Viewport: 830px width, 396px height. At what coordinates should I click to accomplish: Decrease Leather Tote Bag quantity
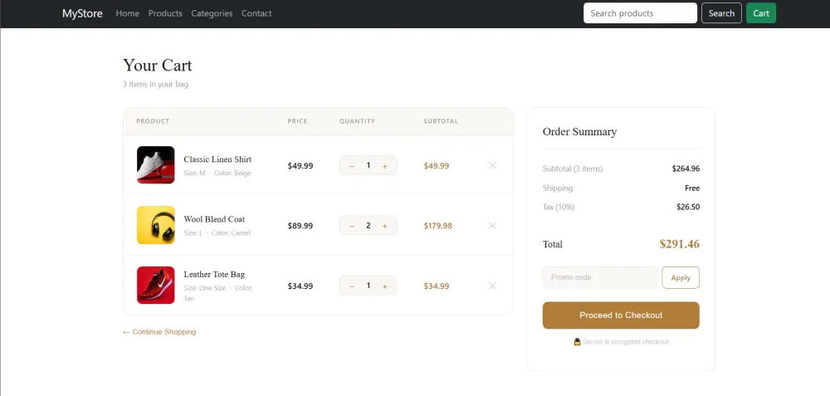tap(352, 286)
